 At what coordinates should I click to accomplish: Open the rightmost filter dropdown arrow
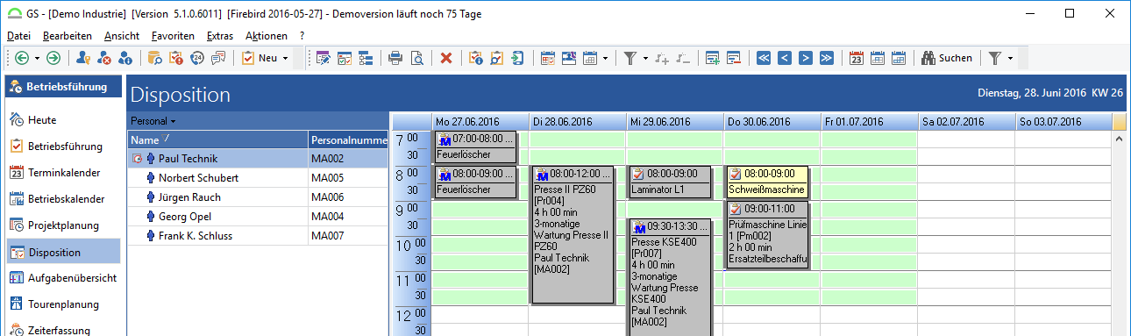tap(1011, 58)
